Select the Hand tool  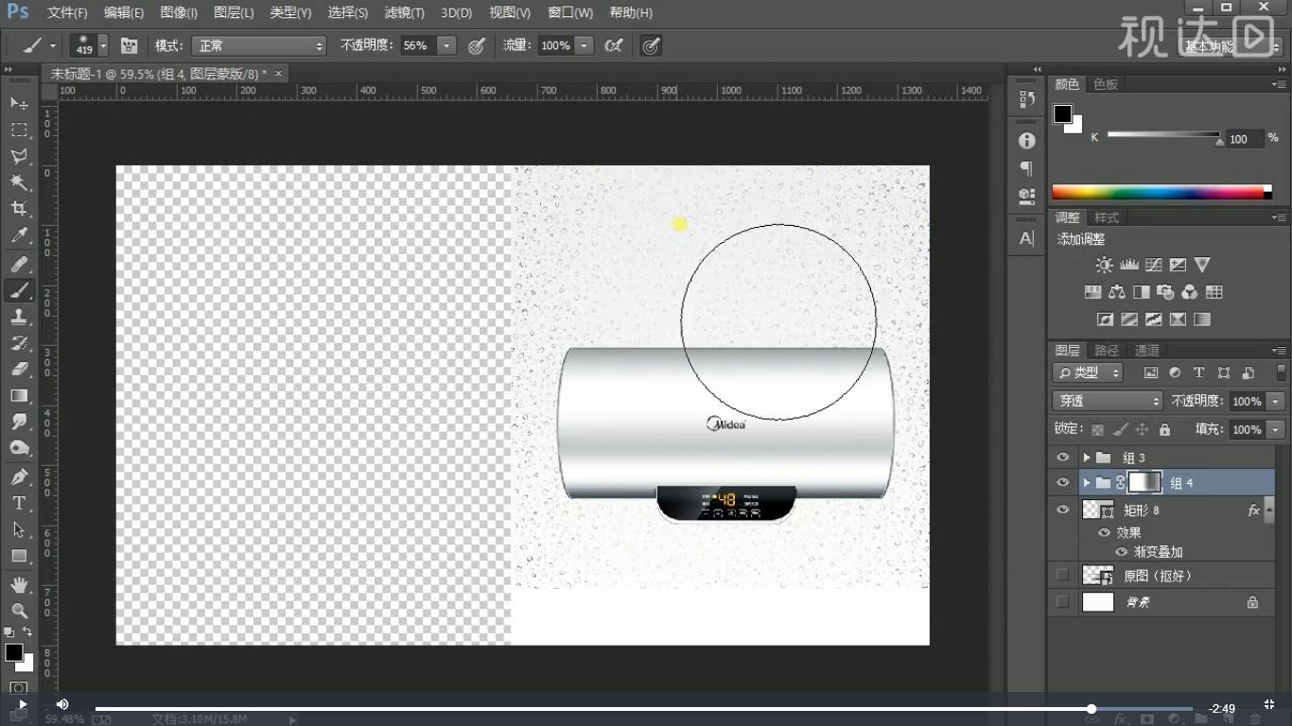click(18, 585)
